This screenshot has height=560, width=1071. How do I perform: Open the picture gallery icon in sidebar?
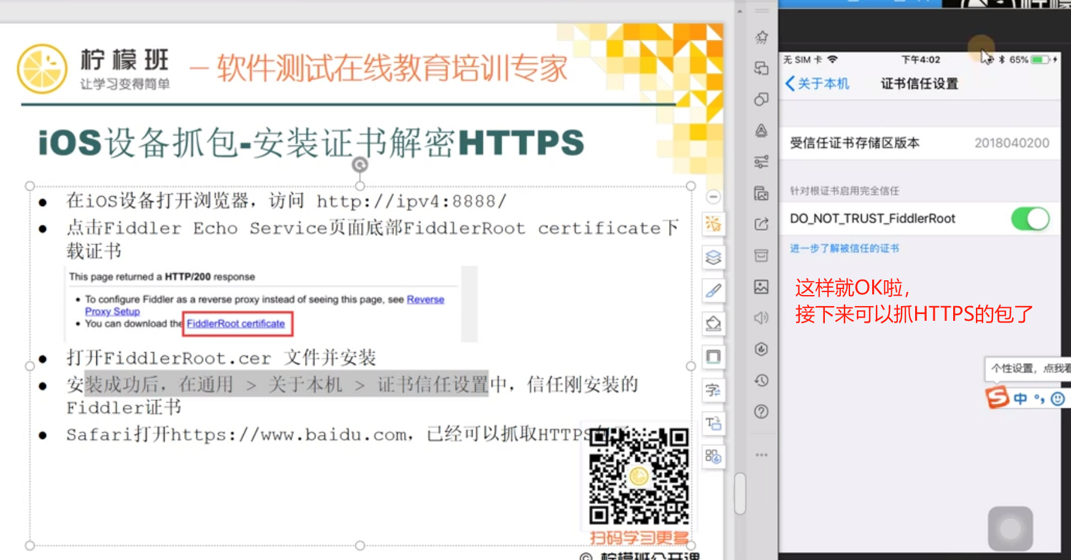click(762, 193)
